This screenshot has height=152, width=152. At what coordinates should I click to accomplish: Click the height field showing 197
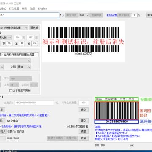30,38
